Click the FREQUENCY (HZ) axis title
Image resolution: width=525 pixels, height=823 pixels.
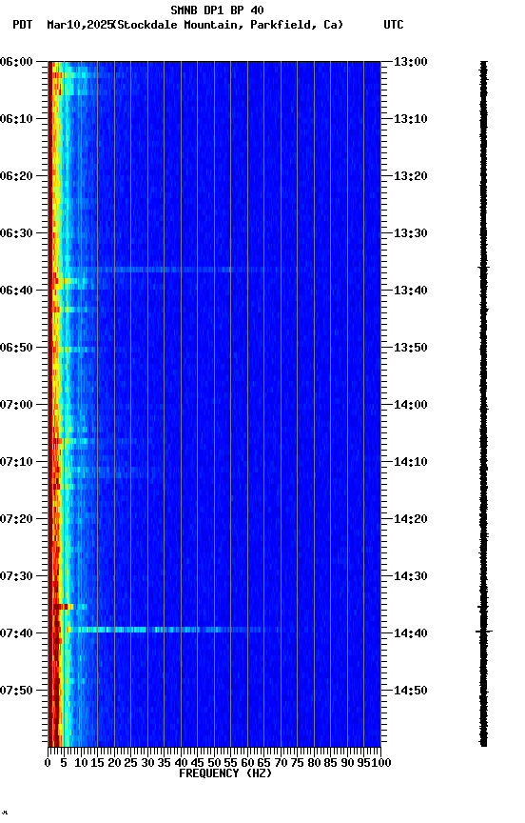pyautogui.click(x=225, y=773)
